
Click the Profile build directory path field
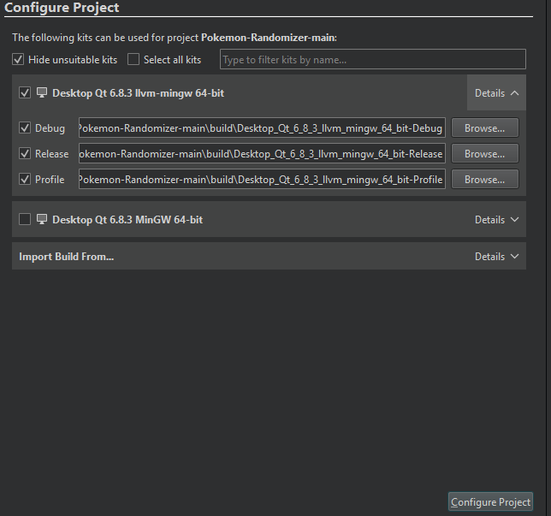pyautogui.click(x=262, y=179)
